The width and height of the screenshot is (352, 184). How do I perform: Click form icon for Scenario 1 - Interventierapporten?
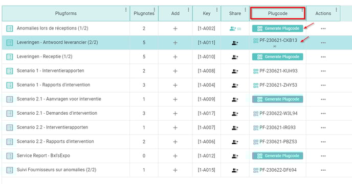(x=9, y=71)
